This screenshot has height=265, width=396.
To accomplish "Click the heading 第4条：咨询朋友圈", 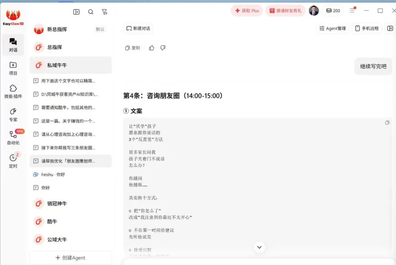I will coord(173,96).
